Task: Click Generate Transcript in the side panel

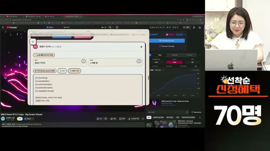Action: coord(167,46)
